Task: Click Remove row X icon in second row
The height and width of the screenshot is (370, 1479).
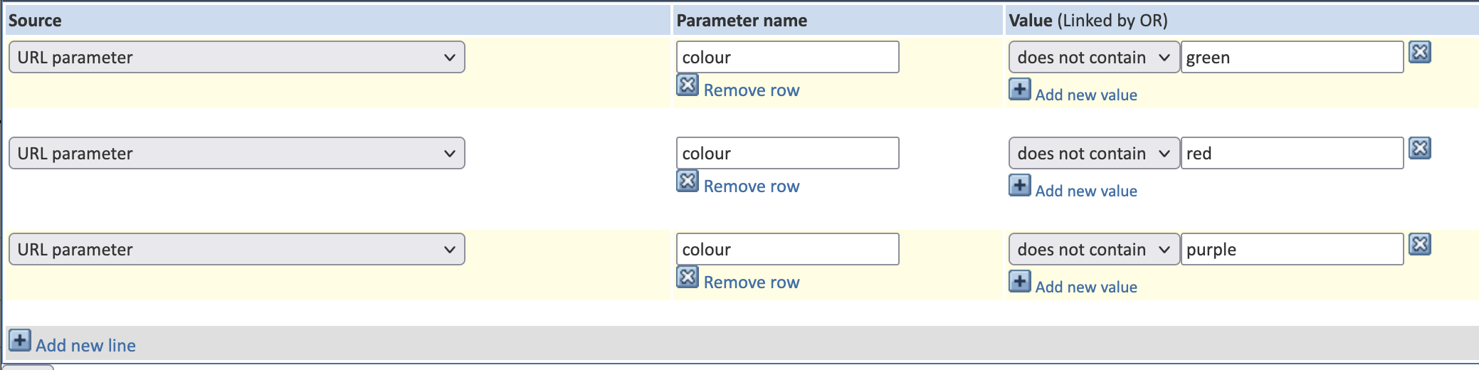Action: (688, 181)
